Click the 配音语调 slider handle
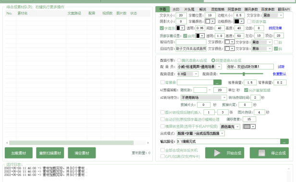This screenshot has width=296, height=182. (244, 74)
